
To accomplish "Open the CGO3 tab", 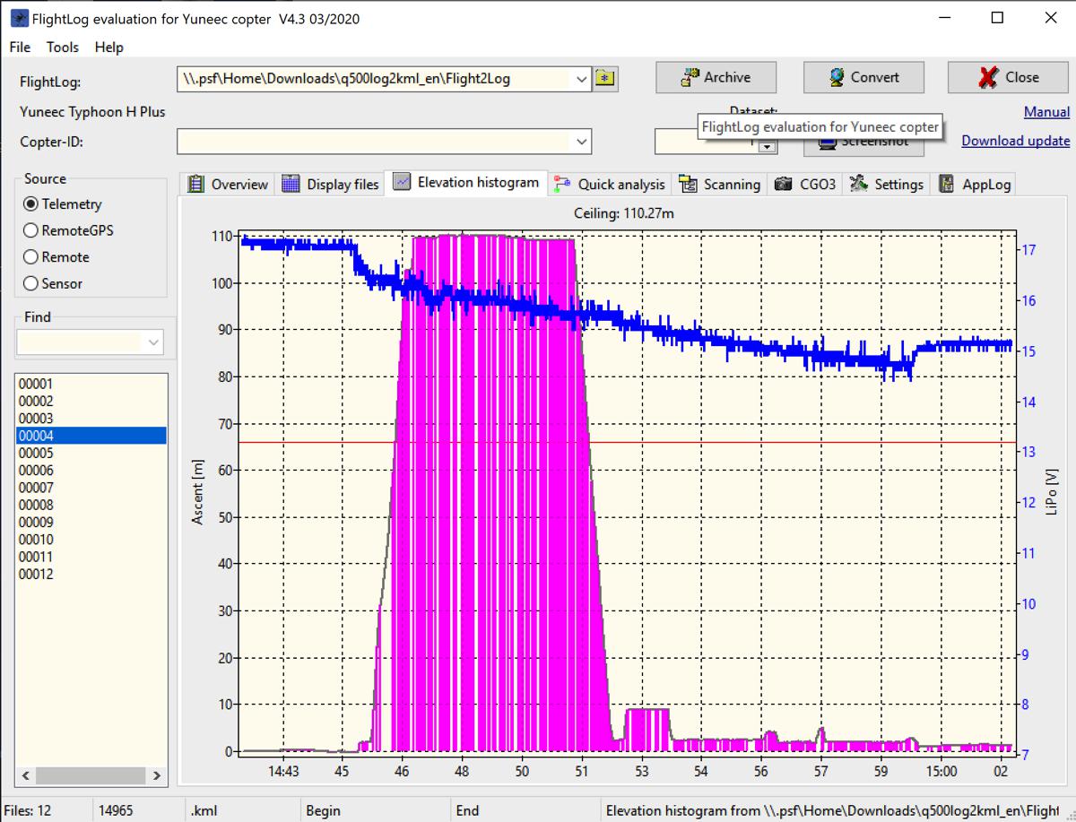I will 805,185.
